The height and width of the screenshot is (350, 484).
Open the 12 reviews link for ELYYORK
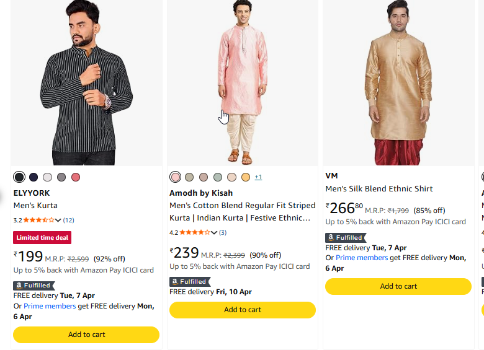click(x=68, y=220)
